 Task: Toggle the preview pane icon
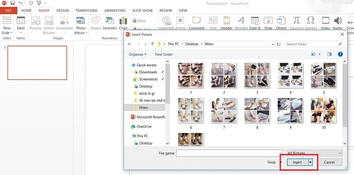(x=329, y=54)
